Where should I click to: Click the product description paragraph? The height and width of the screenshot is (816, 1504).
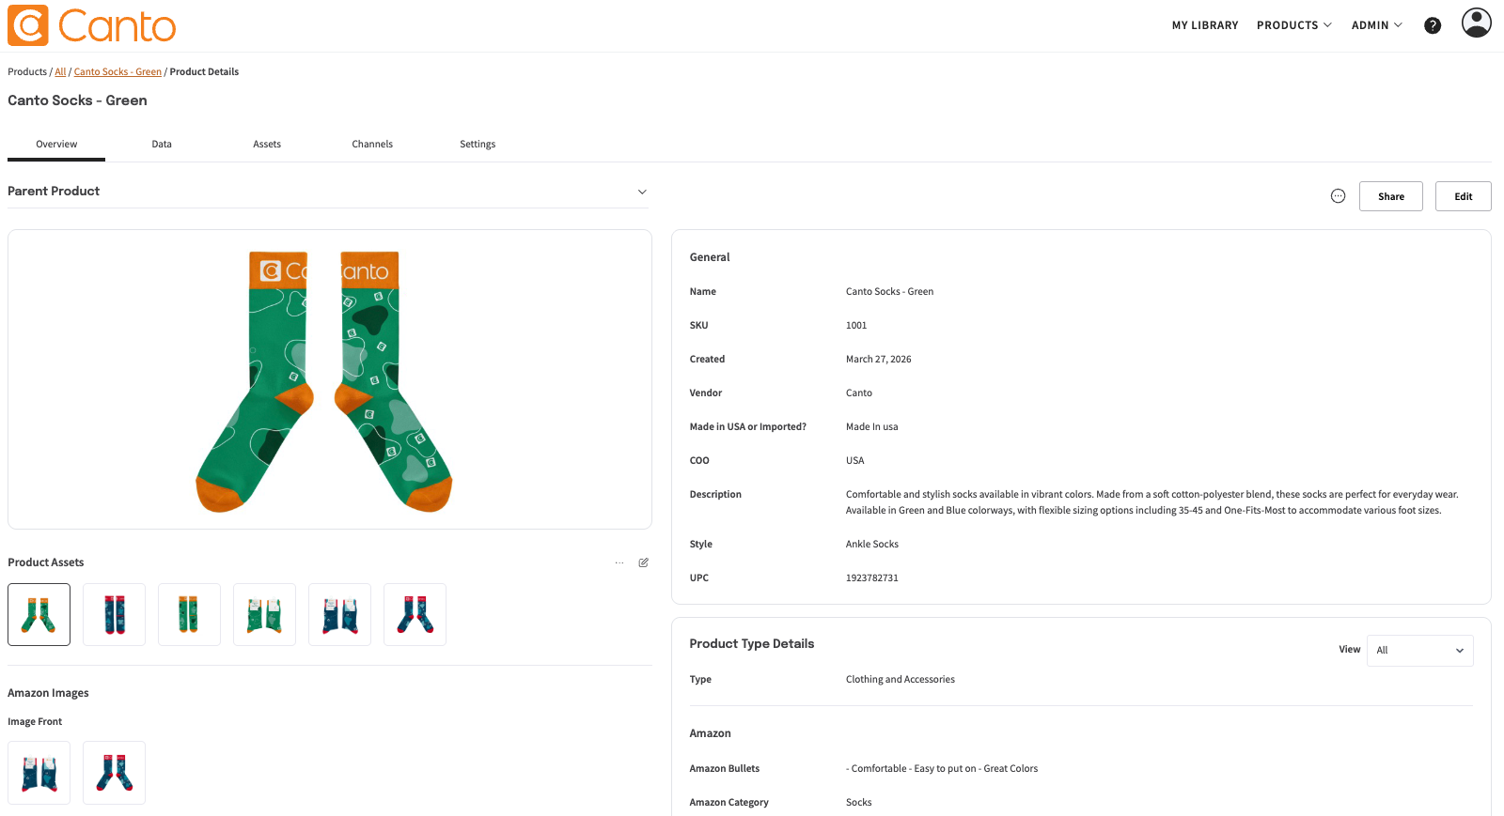[1152, 502]
